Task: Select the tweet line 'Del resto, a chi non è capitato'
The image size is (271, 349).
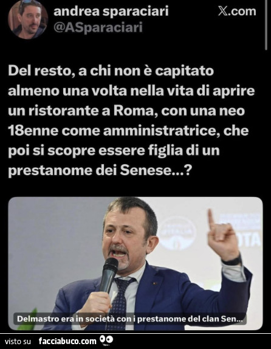Action: (x=111, y=72)
